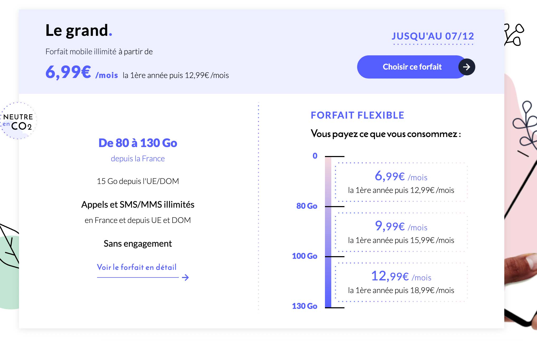Click the 'depuis la France' text

[138, 159]
